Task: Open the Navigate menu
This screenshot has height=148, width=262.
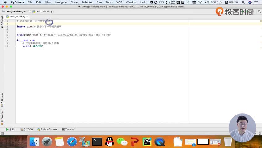Action: [61, 2]
